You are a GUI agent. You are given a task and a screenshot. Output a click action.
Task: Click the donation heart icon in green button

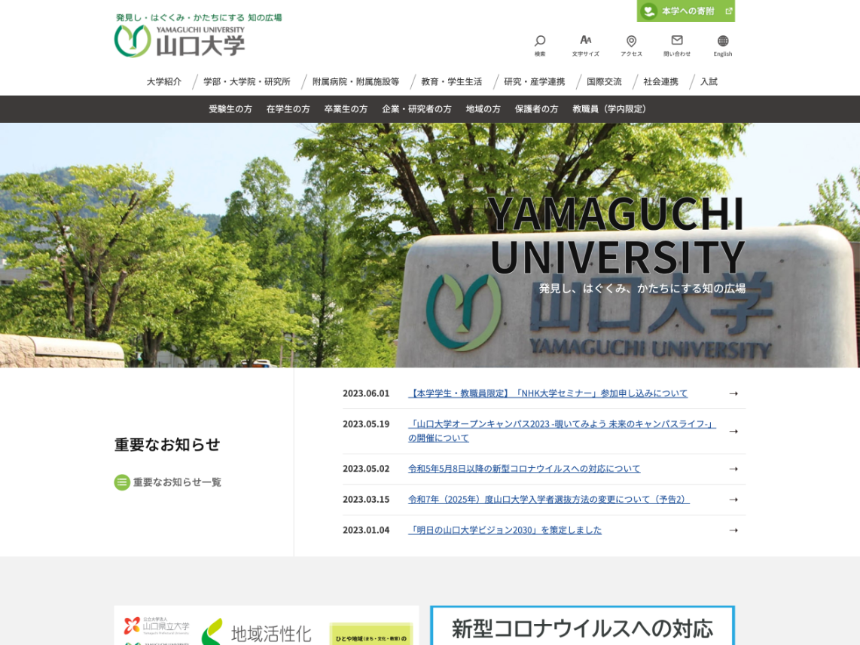point(649,11)
